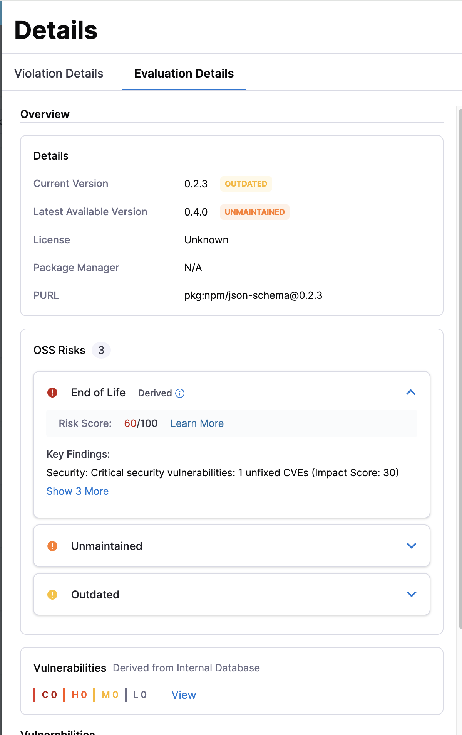Switch to Violation Details tab
The image size is (462, 735).
59,73
